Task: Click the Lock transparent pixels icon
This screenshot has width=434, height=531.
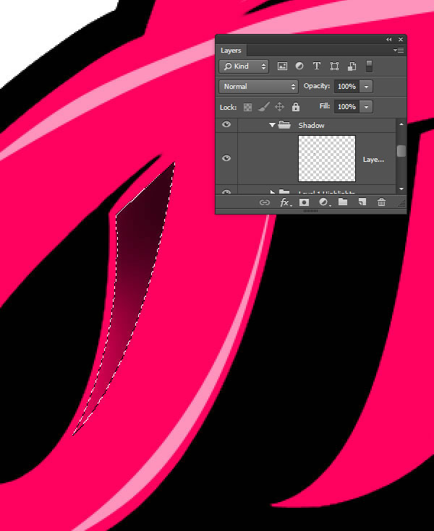Action: point(247,107)
